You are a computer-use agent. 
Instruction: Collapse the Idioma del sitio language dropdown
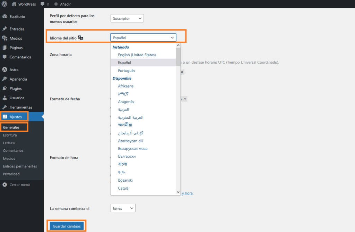[172, 38]
